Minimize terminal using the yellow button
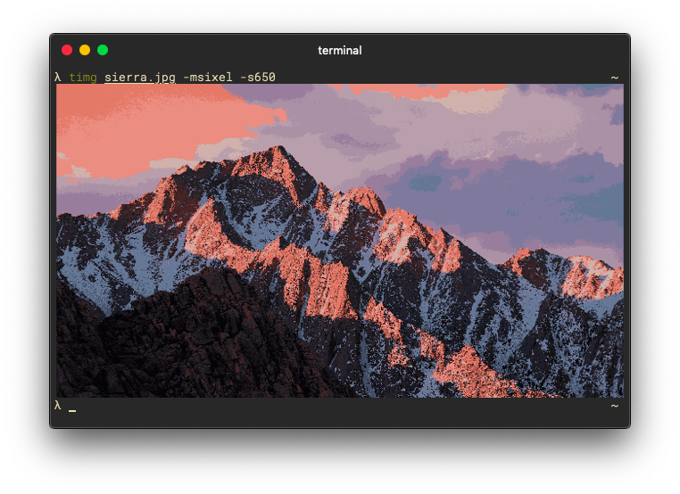 [85, 50]
